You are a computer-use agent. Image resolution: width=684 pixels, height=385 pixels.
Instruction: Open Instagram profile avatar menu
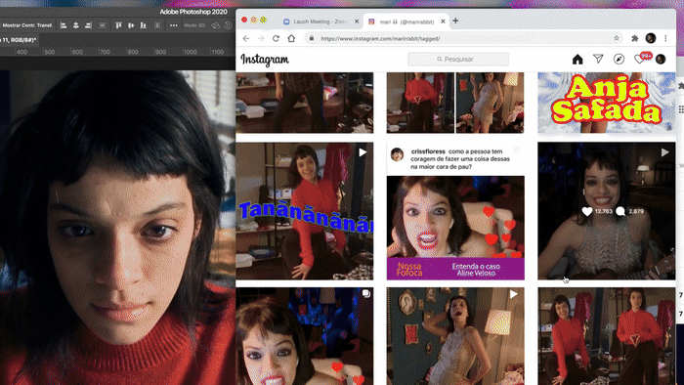click(661, 60)
